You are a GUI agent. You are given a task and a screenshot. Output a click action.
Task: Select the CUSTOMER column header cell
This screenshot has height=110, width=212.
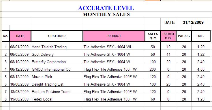click(x=57, y=36)
